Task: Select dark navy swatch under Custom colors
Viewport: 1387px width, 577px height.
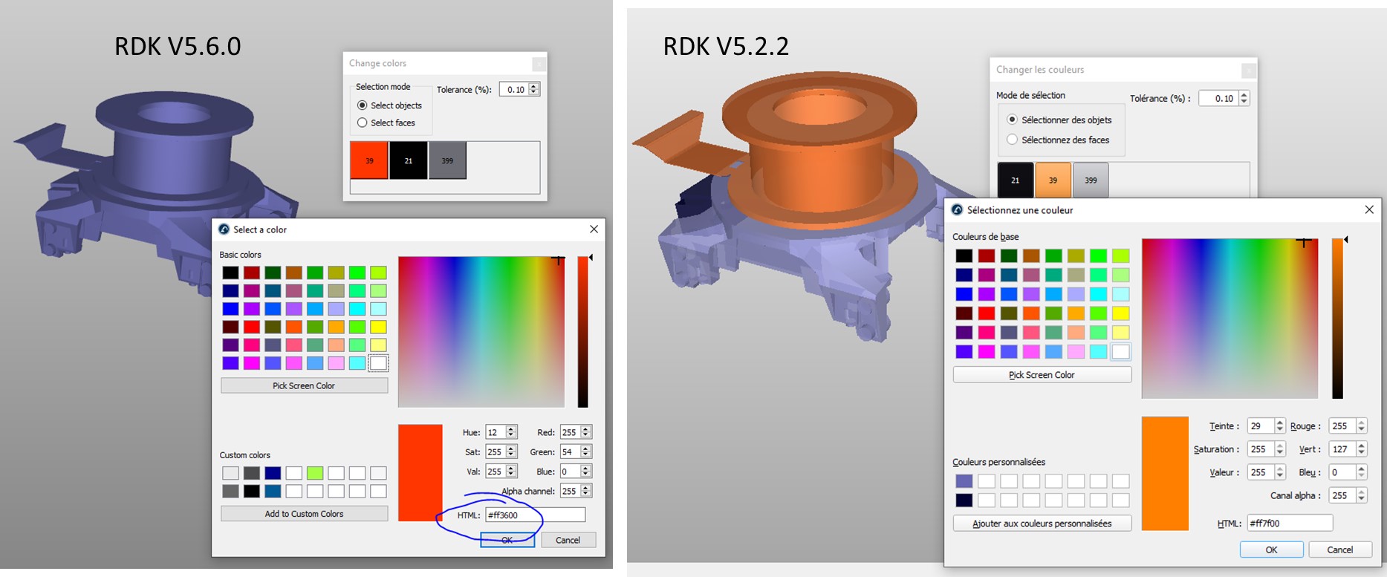Action: tap(273, 473)
